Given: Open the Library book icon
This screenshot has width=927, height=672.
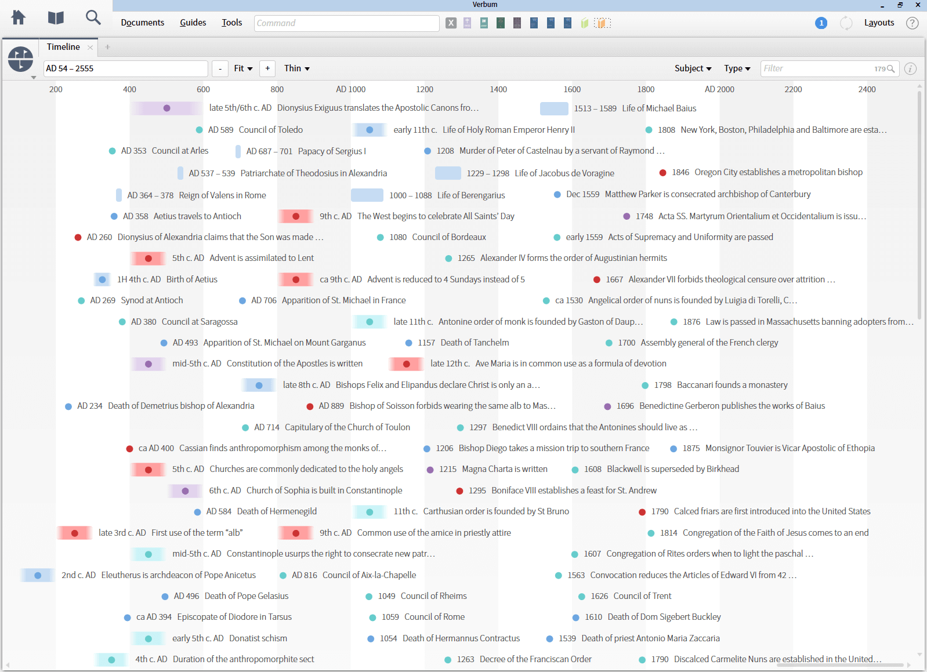Looking at the screenshot, I should 56,18.
